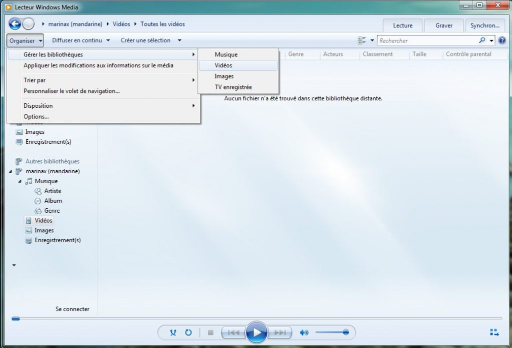Click the Artiste icon in tree
Image resolution: width=512 pixels, height=348 pixels.
38,191
